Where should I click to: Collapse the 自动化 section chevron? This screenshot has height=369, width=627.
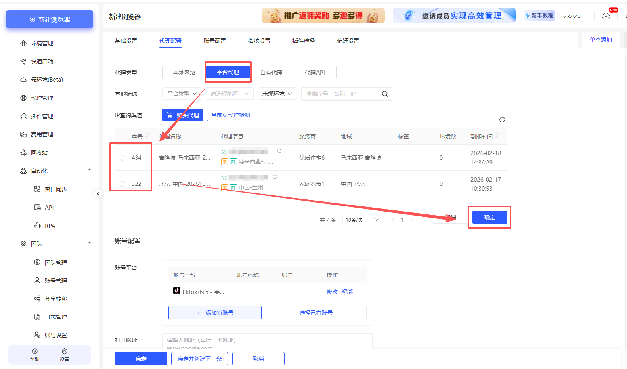pyautogui.click(x=90, y=170)
